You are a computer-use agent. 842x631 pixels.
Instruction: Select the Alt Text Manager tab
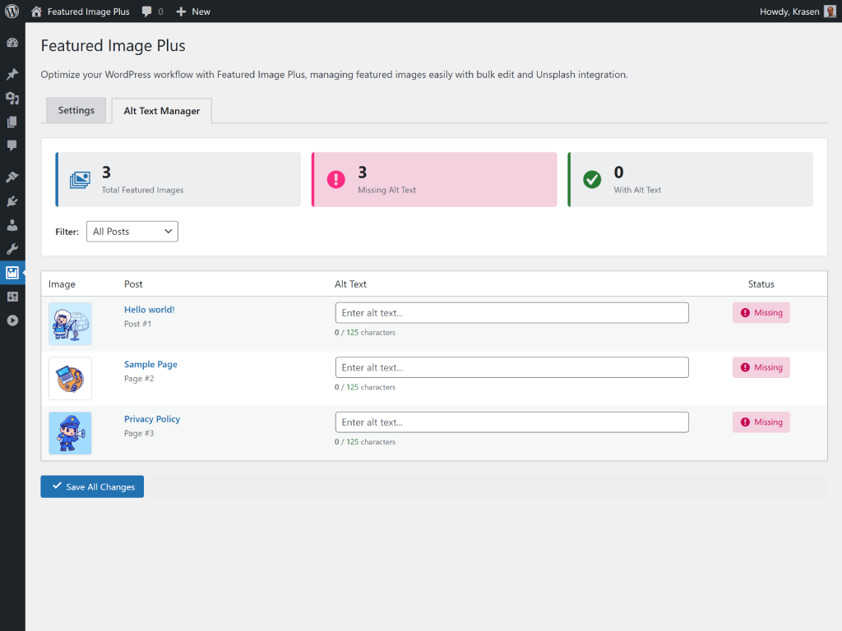click(162, 111)
